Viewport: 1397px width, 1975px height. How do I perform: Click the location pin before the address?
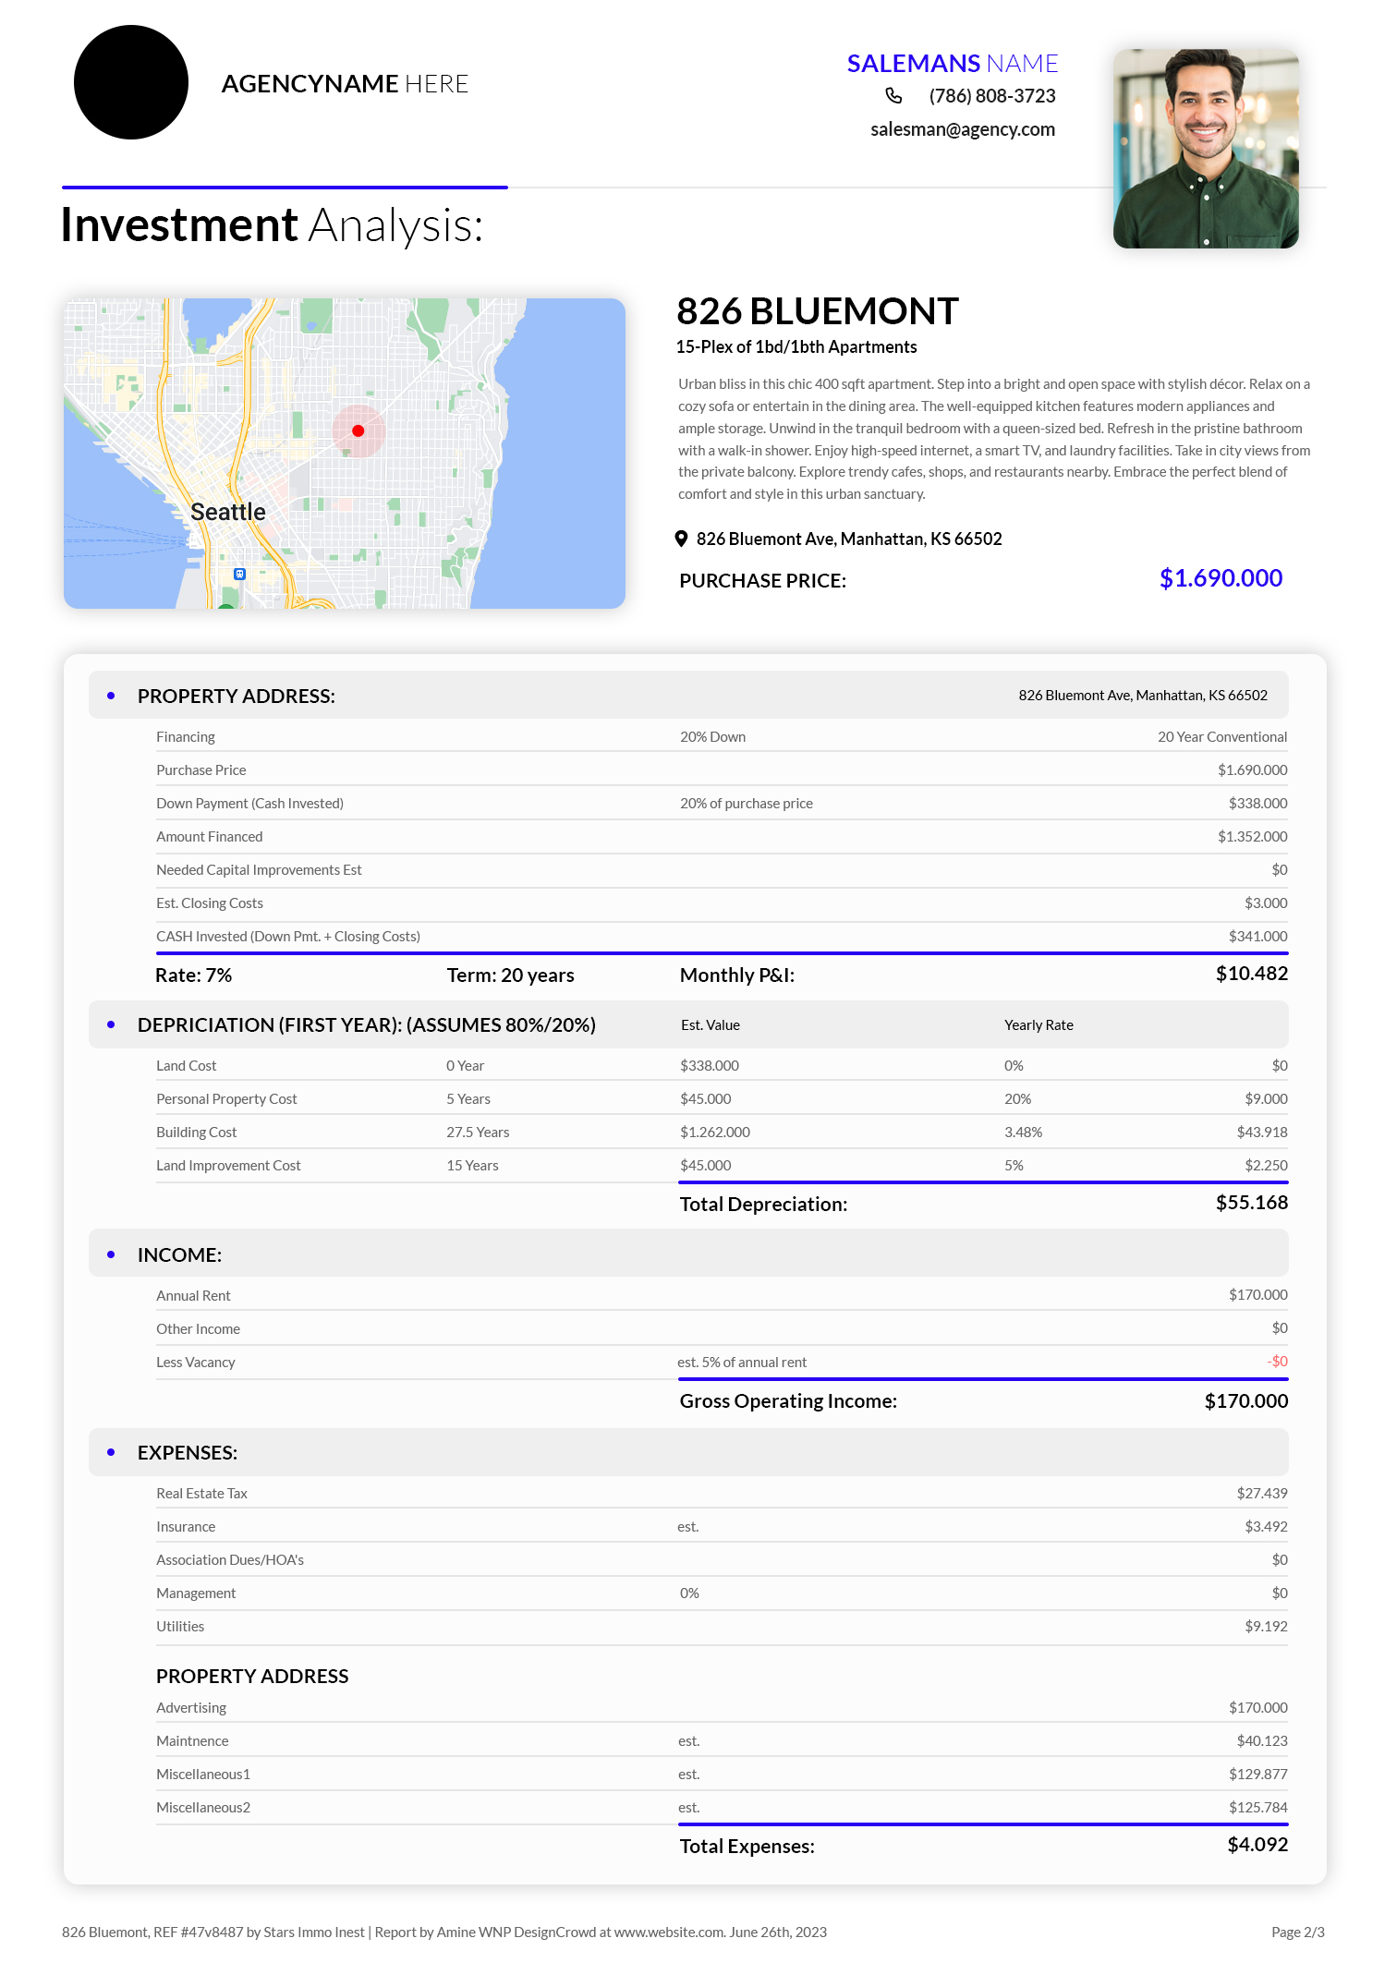pyautogui.click(x=681, y=539)
